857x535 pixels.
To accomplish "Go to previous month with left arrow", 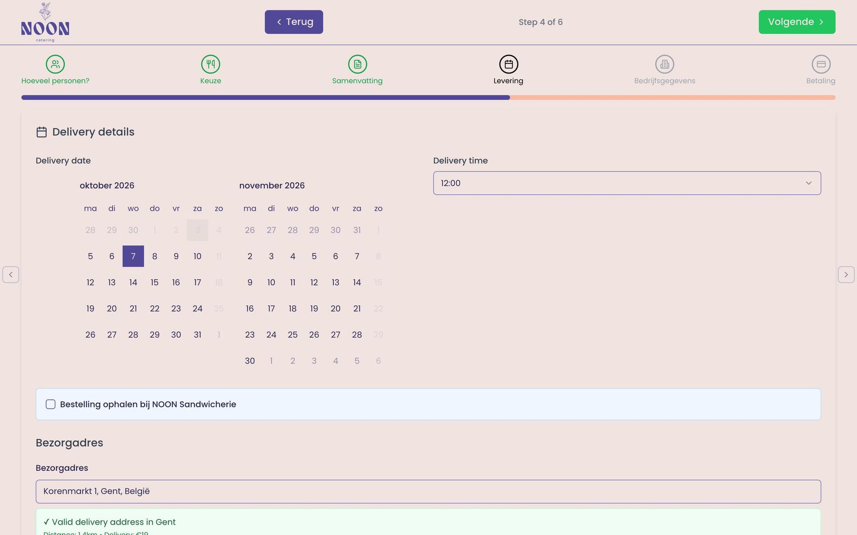I will (10, 274).
